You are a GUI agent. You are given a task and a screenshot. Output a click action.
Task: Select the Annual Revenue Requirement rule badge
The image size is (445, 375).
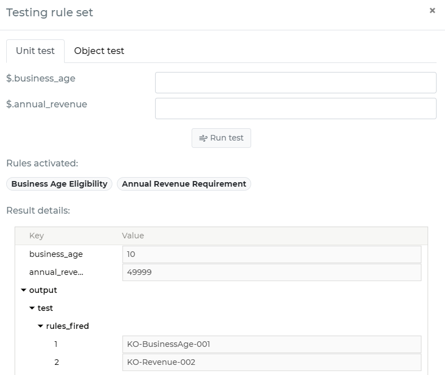[184, 184]
